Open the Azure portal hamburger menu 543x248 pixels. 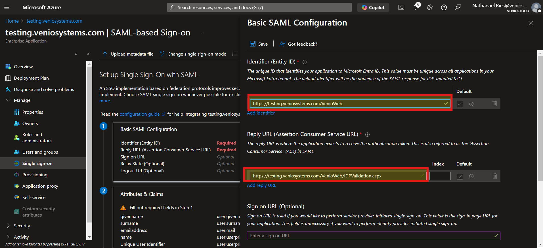[x=7, y=7]
